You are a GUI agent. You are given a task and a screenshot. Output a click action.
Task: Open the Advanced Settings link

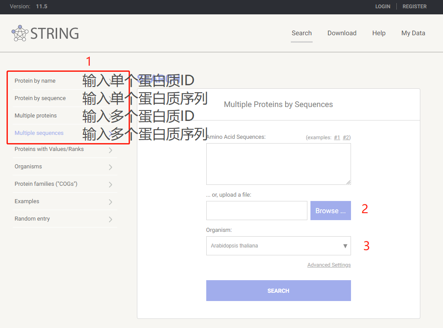tap(329, 264)
